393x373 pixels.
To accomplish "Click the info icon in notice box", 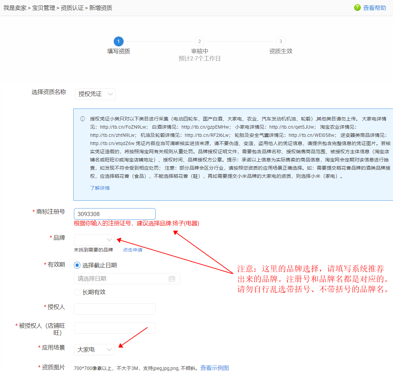I will click(82, 119).
